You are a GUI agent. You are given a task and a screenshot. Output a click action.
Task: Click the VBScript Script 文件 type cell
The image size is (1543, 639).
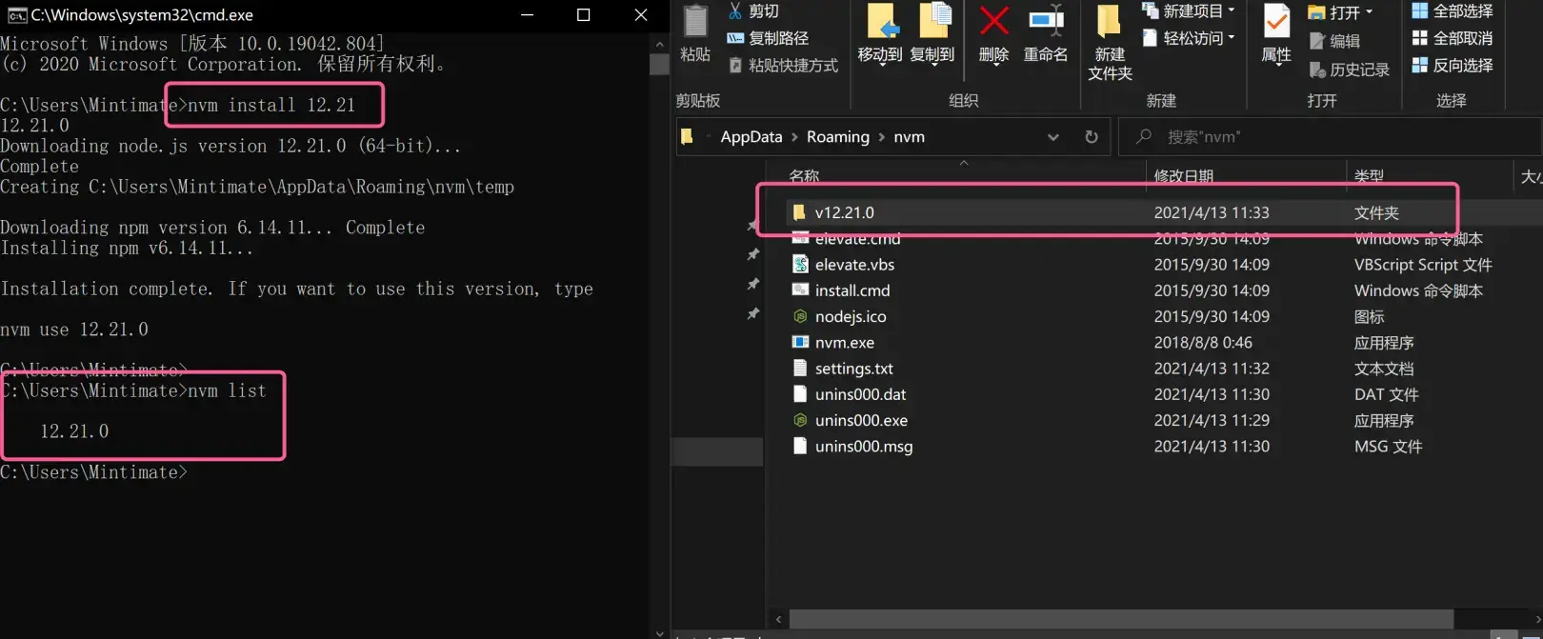[1423, 265]
